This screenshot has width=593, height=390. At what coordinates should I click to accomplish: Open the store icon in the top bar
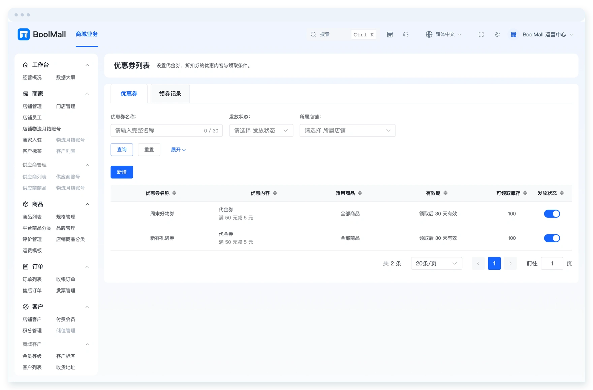click(389, 34)
